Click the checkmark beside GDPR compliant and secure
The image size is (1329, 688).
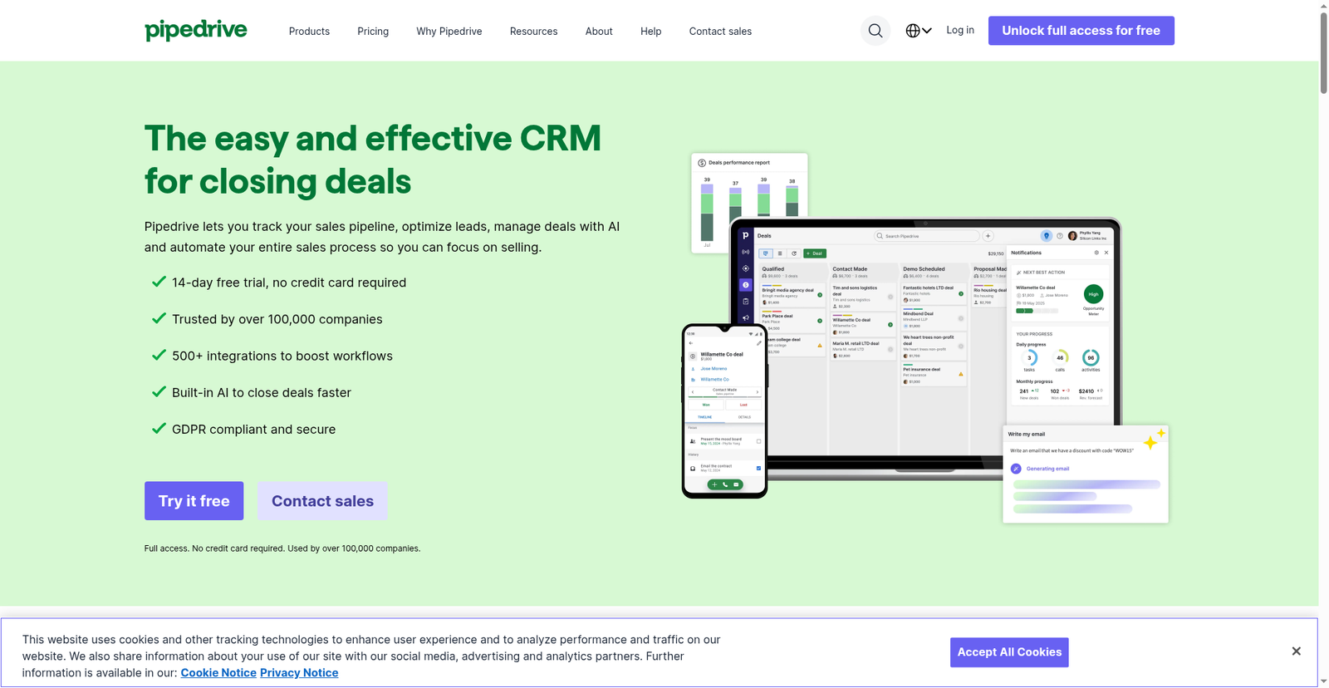[159, 429]
